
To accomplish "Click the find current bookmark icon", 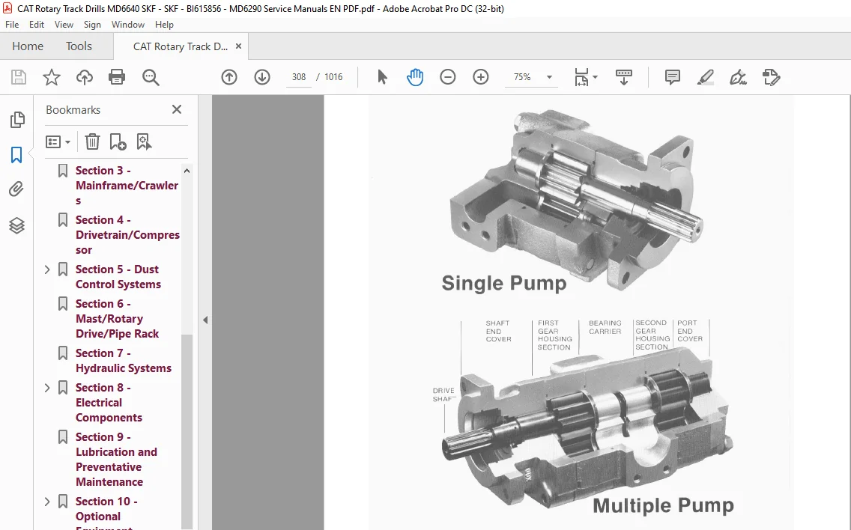I will 144,141.
